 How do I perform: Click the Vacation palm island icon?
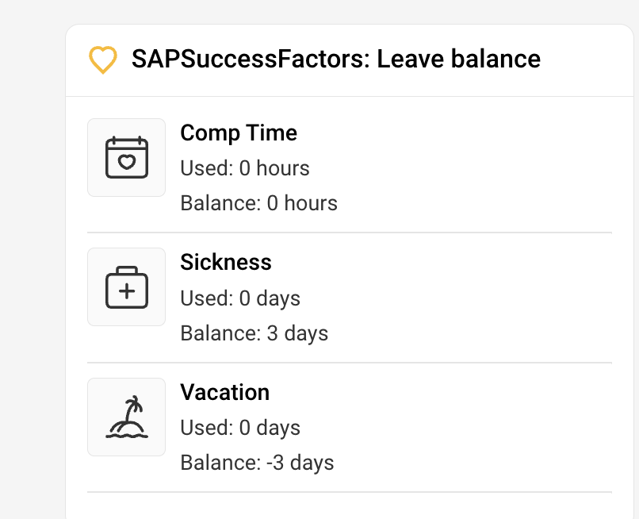point(127,417)
